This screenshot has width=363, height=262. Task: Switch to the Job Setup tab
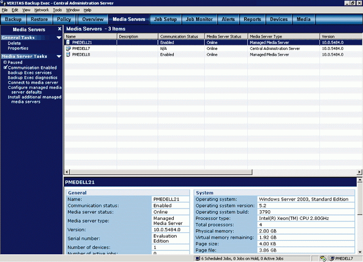click(x=166, y=19)
